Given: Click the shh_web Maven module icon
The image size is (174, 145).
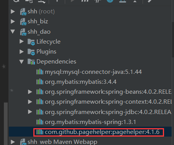Looking at the screenshot, I should pyautogui.click(x=23, y=142).
